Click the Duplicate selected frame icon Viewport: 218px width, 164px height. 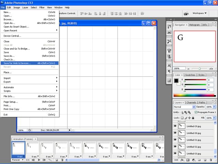coord(57,160)
